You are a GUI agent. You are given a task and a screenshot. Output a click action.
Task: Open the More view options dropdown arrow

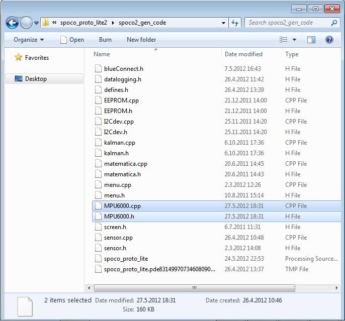tap(294, 40)
